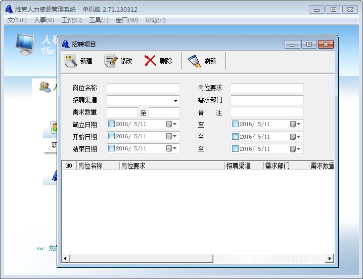Click the 备注 input field
This screenshot has width=363, height=279.
(267, 112)
